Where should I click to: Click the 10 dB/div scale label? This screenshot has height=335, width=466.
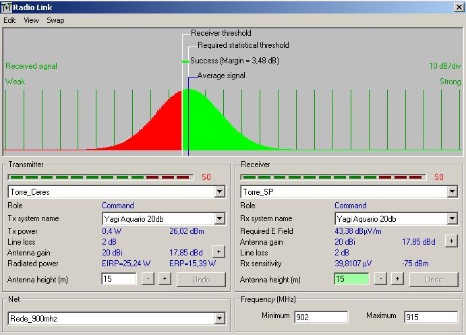(x=444, y=66)
